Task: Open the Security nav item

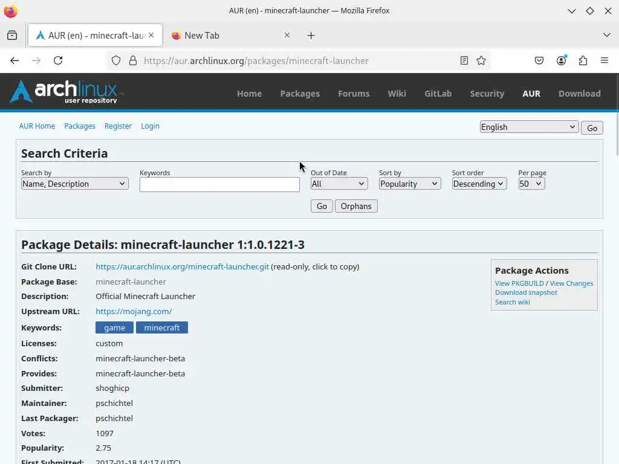Action: [x=487, y=94]
